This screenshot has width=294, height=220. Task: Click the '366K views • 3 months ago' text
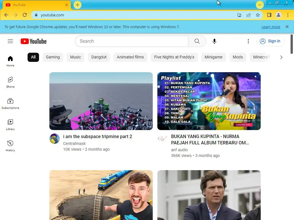[x=195, y=156]
